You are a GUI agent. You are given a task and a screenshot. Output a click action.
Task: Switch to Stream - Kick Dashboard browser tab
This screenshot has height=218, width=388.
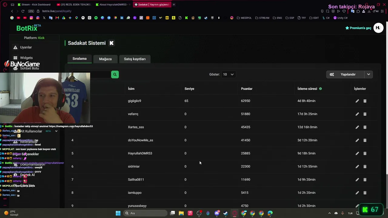34,5
